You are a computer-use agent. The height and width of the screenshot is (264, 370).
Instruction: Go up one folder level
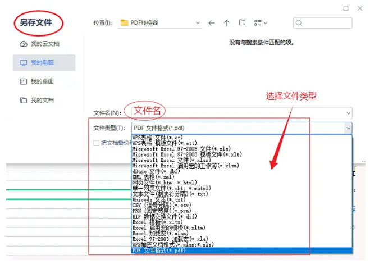226,23
